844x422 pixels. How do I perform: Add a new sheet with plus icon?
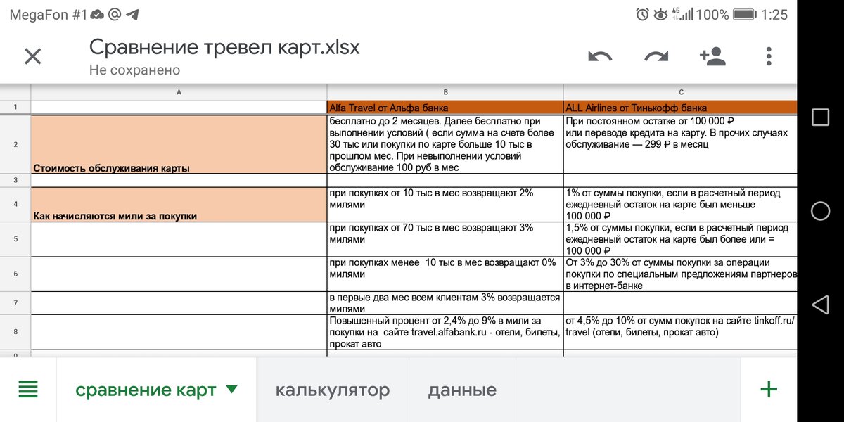(x=769, y=389)
